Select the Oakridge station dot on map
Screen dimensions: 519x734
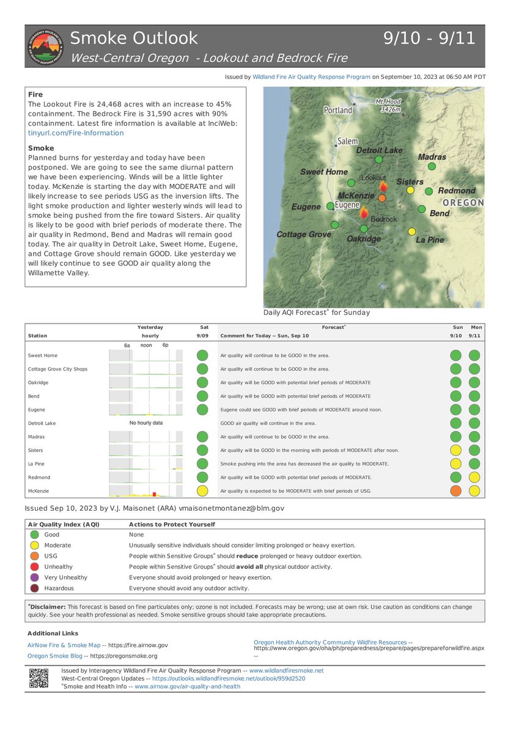point(364,228)
